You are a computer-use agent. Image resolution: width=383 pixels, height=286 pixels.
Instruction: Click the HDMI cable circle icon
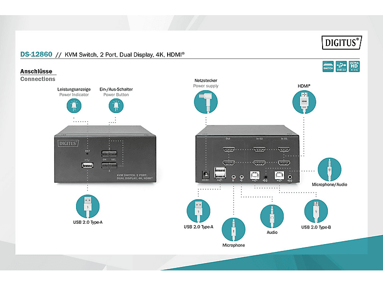click(304, 102)
